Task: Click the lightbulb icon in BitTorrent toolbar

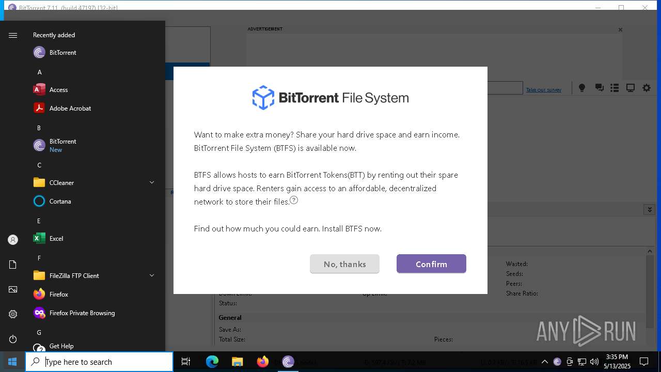Action: (x=582, y=88)
